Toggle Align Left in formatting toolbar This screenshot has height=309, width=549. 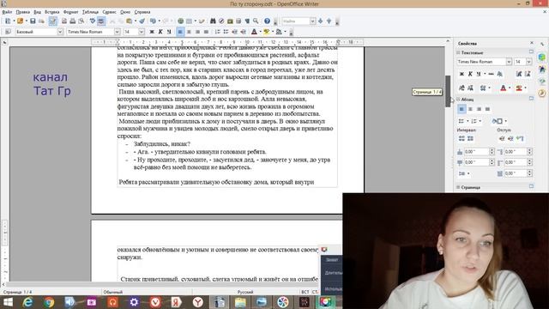[180, 32]
